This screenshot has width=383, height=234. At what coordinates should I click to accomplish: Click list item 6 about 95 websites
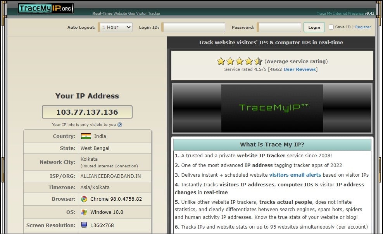tap(271, 227)
